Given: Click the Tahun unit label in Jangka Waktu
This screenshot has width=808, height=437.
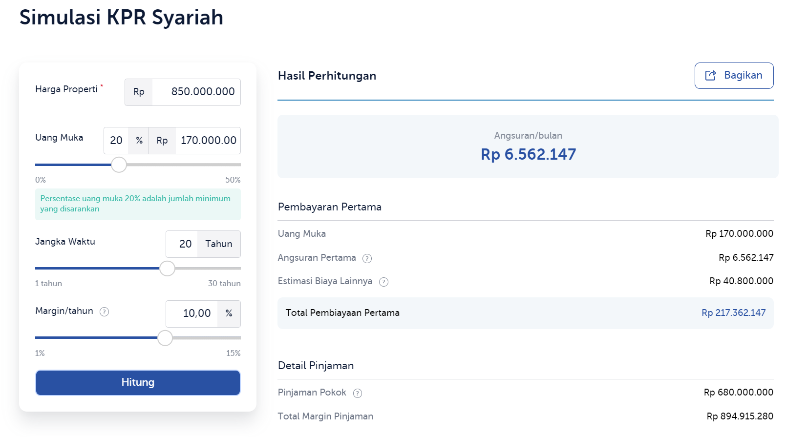Looking at the screenshot, I should pos(218,244).
